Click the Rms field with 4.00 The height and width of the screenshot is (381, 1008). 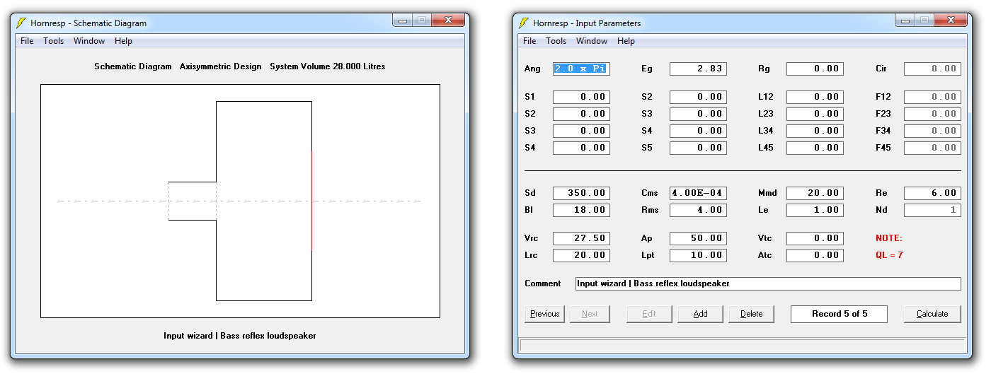[698, 210]
